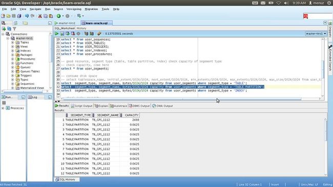Open the Navigate menu
Viewport: 333px width, 187px height.
tap(35, 9)
